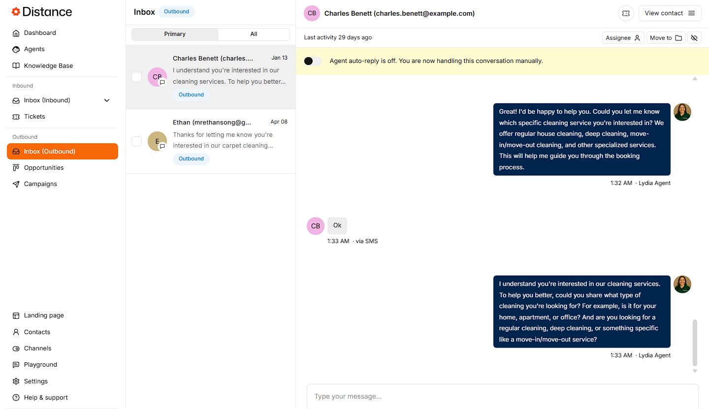Open the Campaigns page

click(40, 184)
